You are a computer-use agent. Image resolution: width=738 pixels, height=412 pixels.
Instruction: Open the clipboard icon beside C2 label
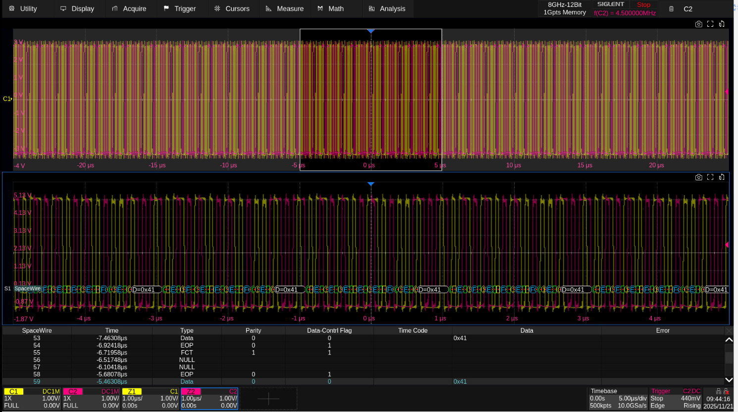(671, 9)
